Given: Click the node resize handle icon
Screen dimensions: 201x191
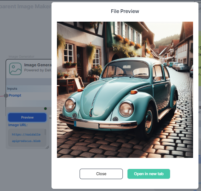Looking at the screenshot, I should click(48, 147).
